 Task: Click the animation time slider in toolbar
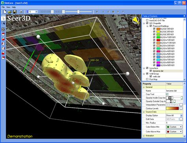(79, 12)
